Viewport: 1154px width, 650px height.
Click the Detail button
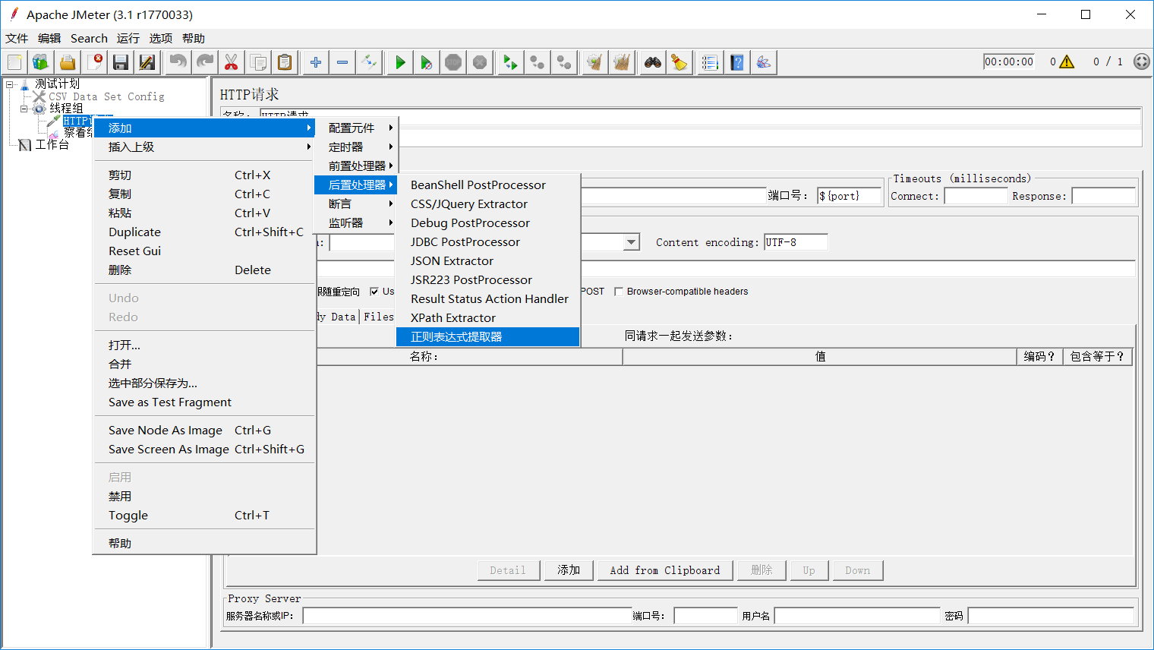[x=509, y=570]
